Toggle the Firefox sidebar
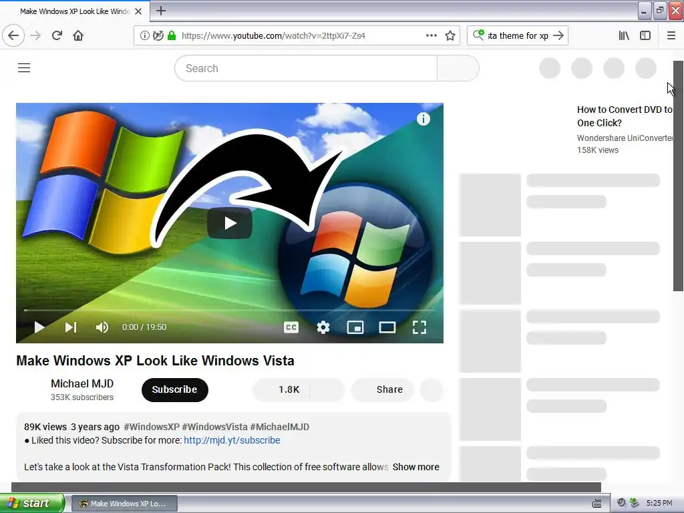 (645, 35)
